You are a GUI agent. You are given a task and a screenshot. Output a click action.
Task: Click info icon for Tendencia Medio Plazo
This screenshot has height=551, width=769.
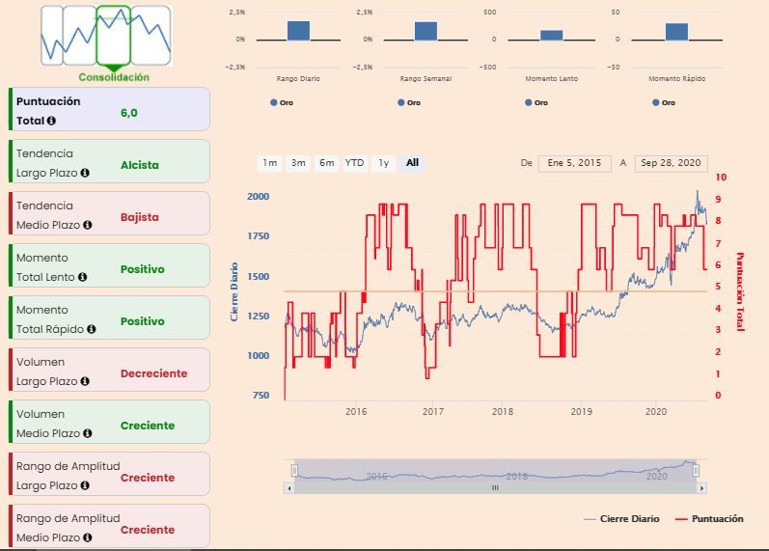(x=87, y=225)
